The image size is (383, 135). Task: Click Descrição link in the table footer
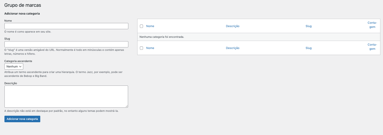232,48
